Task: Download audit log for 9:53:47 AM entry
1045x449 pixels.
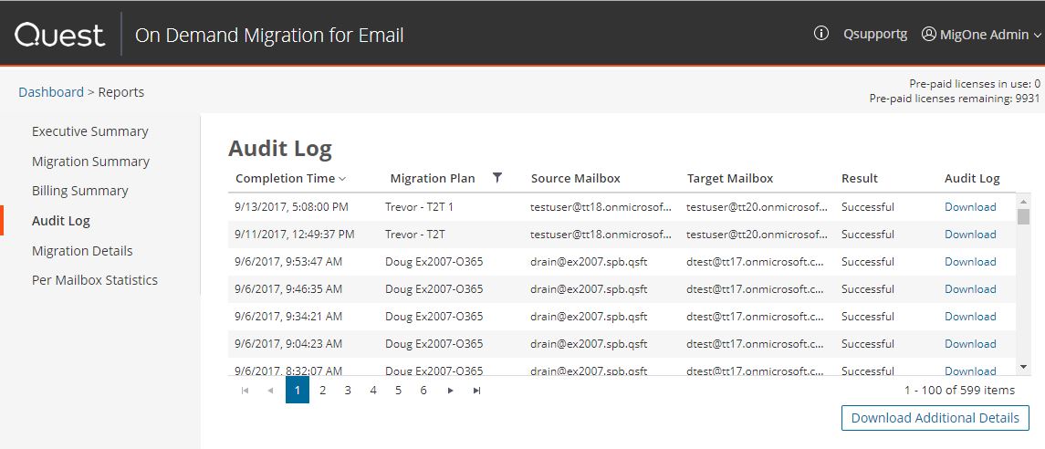Action: (970, 261)
